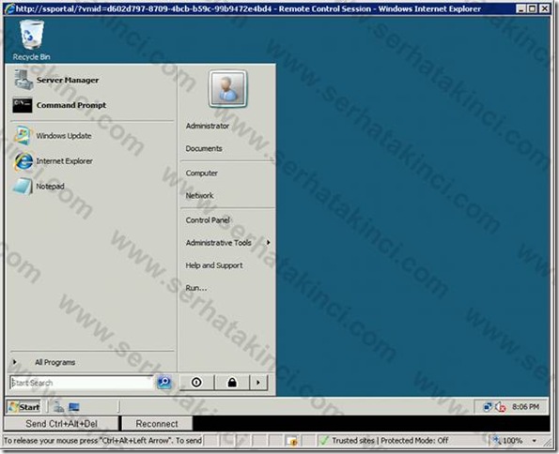Click the Show Desktop quick launch icon
The height and width of the screenshot is (454, 559).
pyautogui.click(x=74, y=407)
